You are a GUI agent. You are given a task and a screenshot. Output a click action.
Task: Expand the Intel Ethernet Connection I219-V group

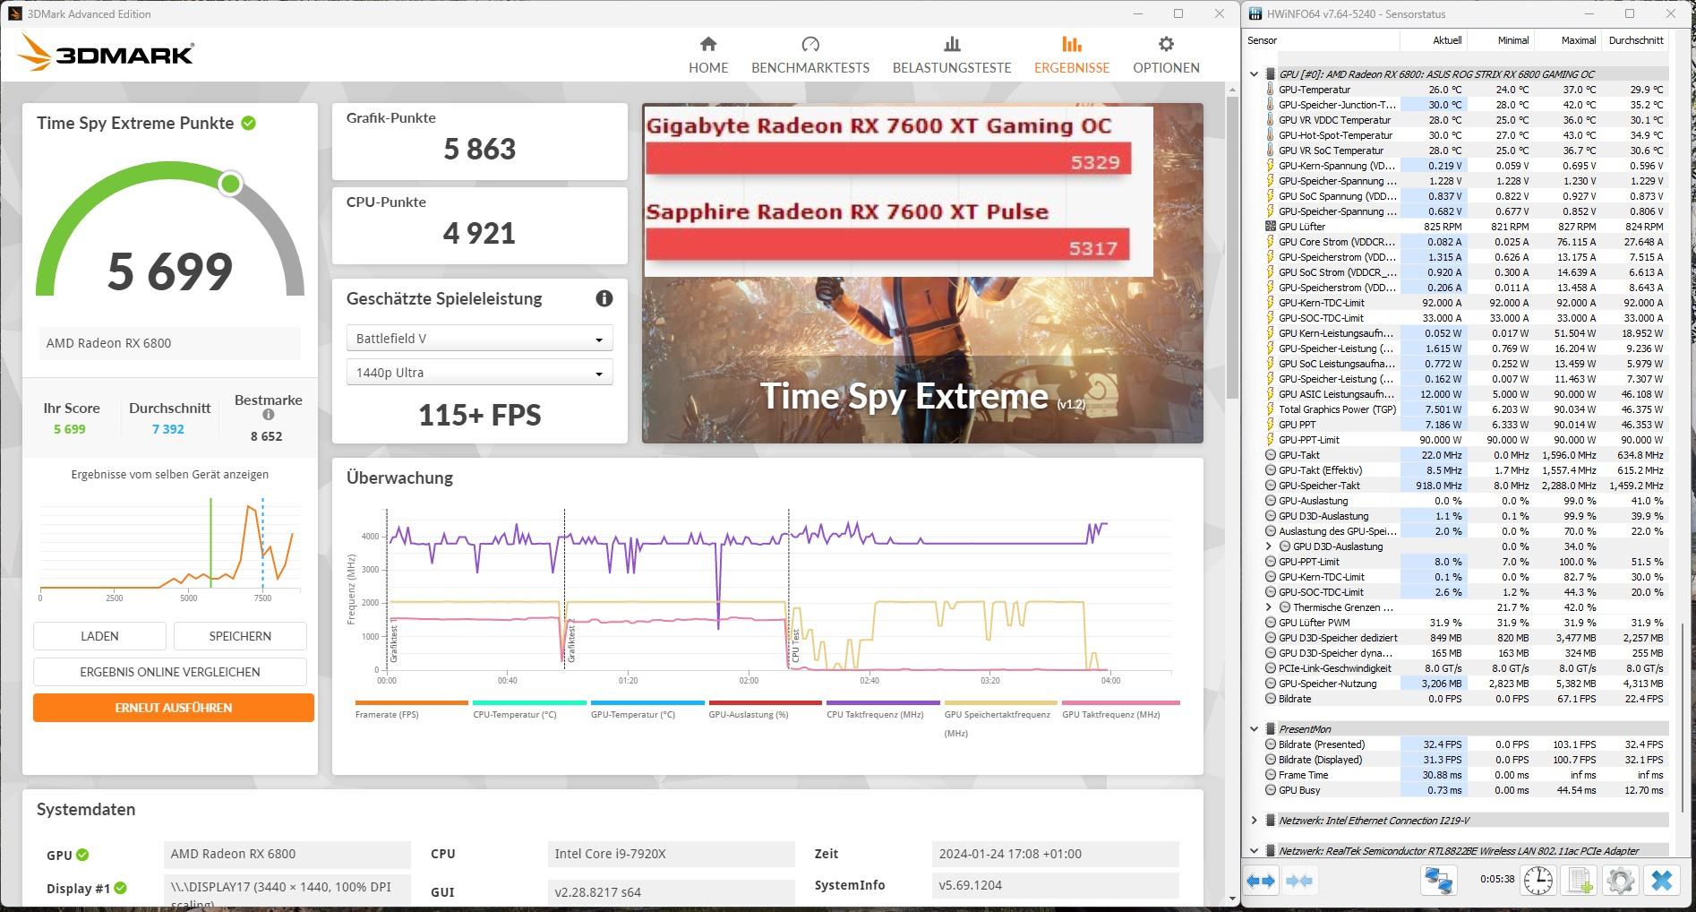[1255, 821]
